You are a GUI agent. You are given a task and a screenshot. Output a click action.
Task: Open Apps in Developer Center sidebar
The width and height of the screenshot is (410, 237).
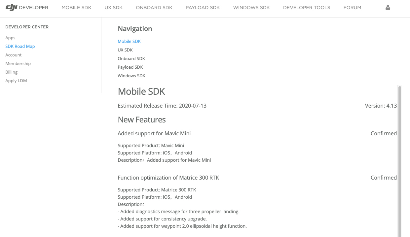[x=10, y=38]
